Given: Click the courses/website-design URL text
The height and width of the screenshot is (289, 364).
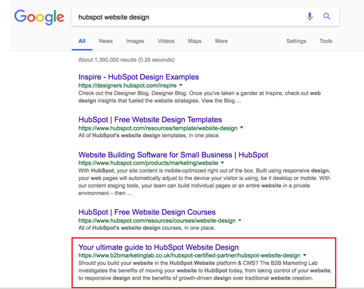Looking at the screenshot, I should 157,220.
